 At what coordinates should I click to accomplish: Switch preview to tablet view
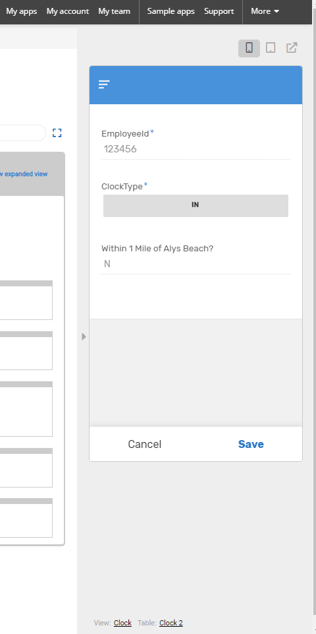tap(271, 48)
